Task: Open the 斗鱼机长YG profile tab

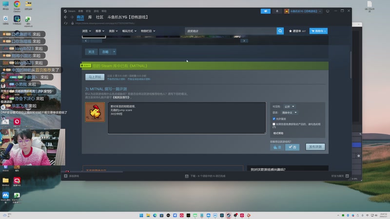Action: pos(128,17)
